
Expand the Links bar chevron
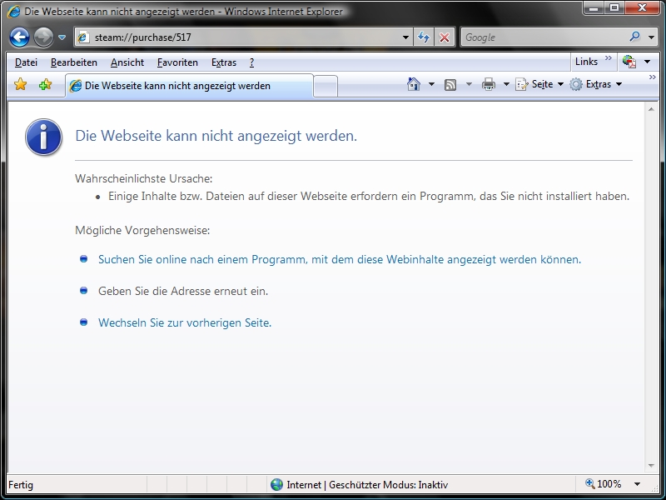pyautogui.click(x=609, y=58)
